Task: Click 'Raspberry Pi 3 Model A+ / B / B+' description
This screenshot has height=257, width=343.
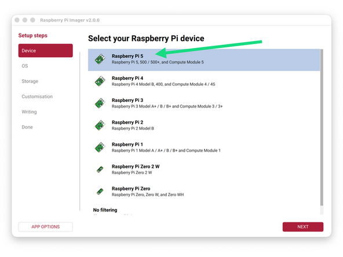Action: [167, 107]
